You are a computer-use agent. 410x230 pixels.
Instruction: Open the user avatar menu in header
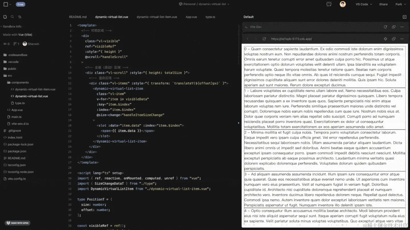343,4
